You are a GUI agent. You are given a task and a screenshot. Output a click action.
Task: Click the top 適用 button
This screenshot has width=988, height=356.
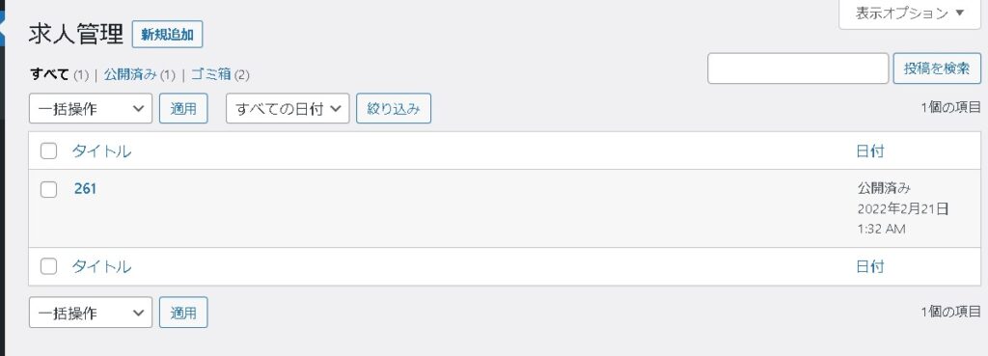pos(183,108)
